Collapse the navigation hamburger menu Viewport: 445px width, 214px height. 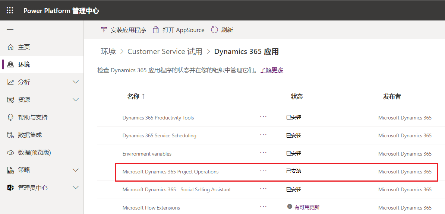[x=10, y=30]
